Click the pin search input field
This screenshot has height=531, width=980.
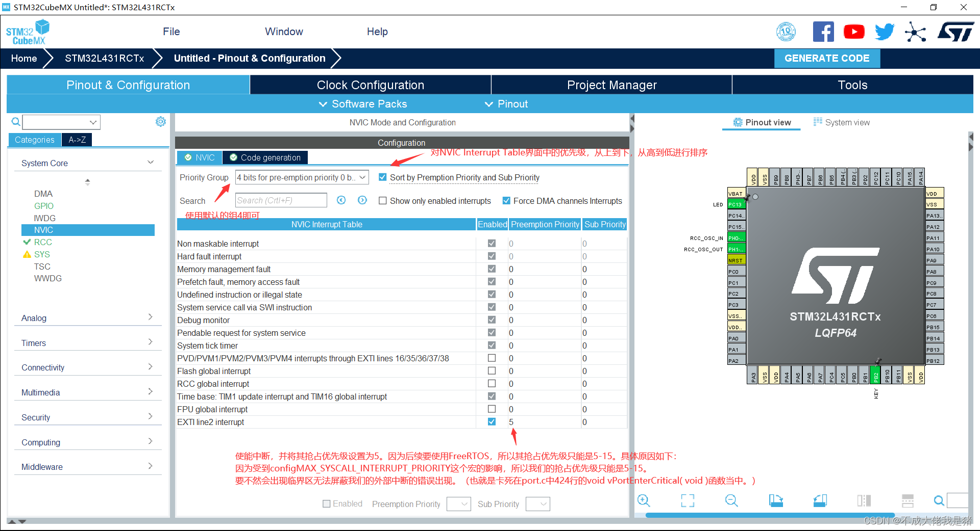958,500
